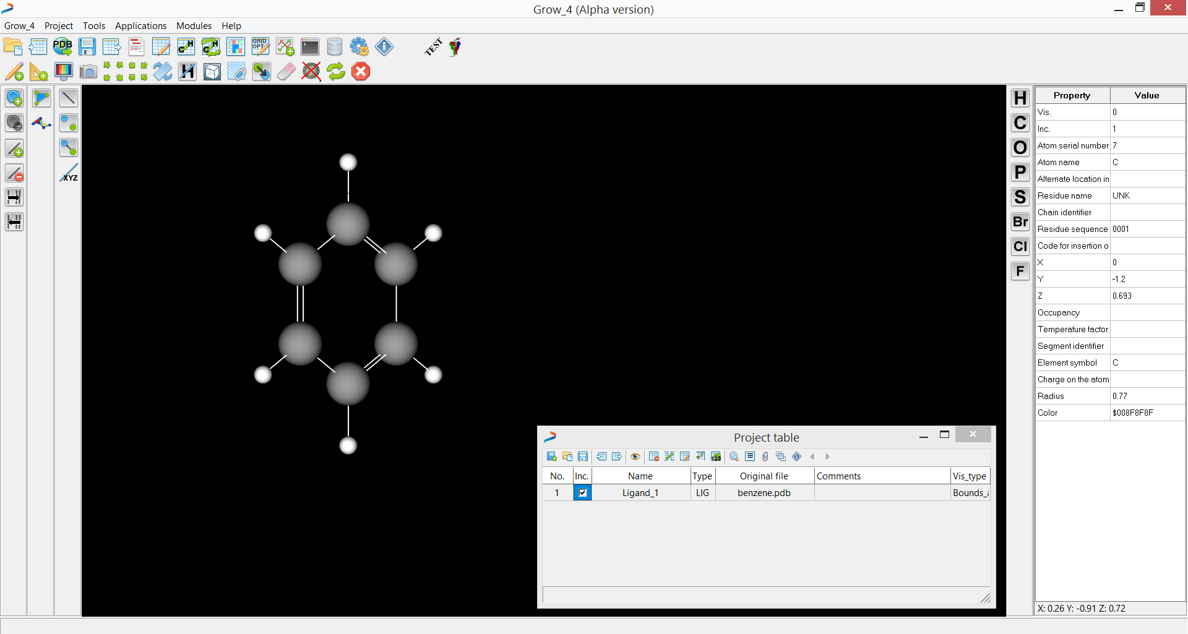1188x634 pixels.
Task: Select the Ligand_1 name cell
Action: (640, 493)
